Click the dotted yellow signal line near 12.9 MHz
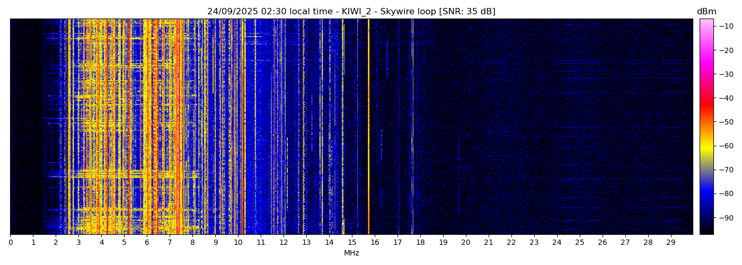This screenshot has width=742, height=265. coord(304,127)
